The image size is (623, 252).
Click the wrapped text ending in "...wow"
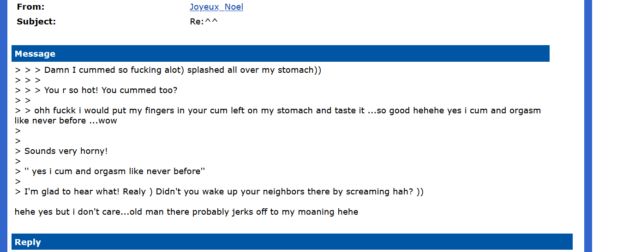pyautogui.click(x=66, y=121)
